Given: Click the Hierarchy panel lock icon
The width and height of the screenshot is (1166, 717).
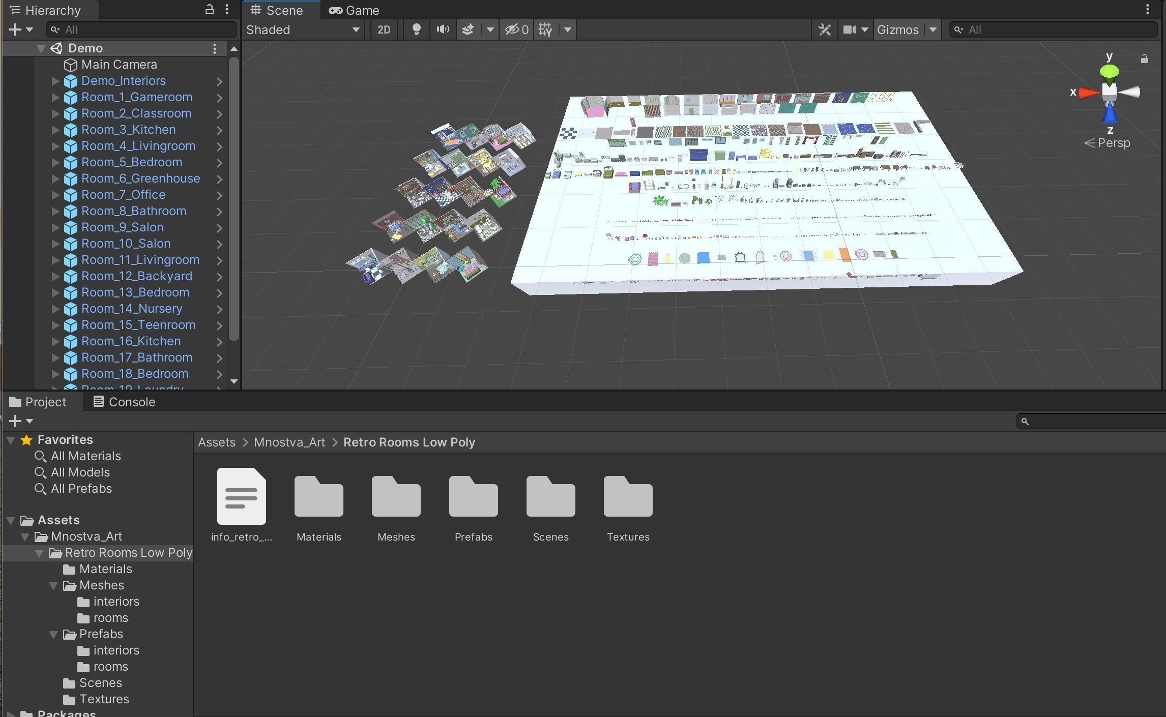Looking at the screenshot, I should pos(209,9).
